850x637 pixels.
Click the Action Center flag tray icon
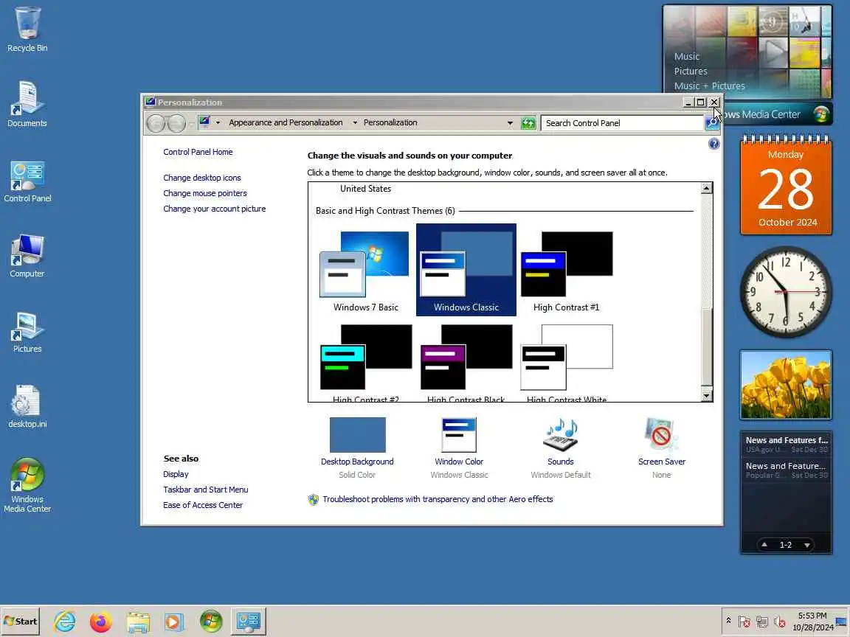tap(744, 622)
